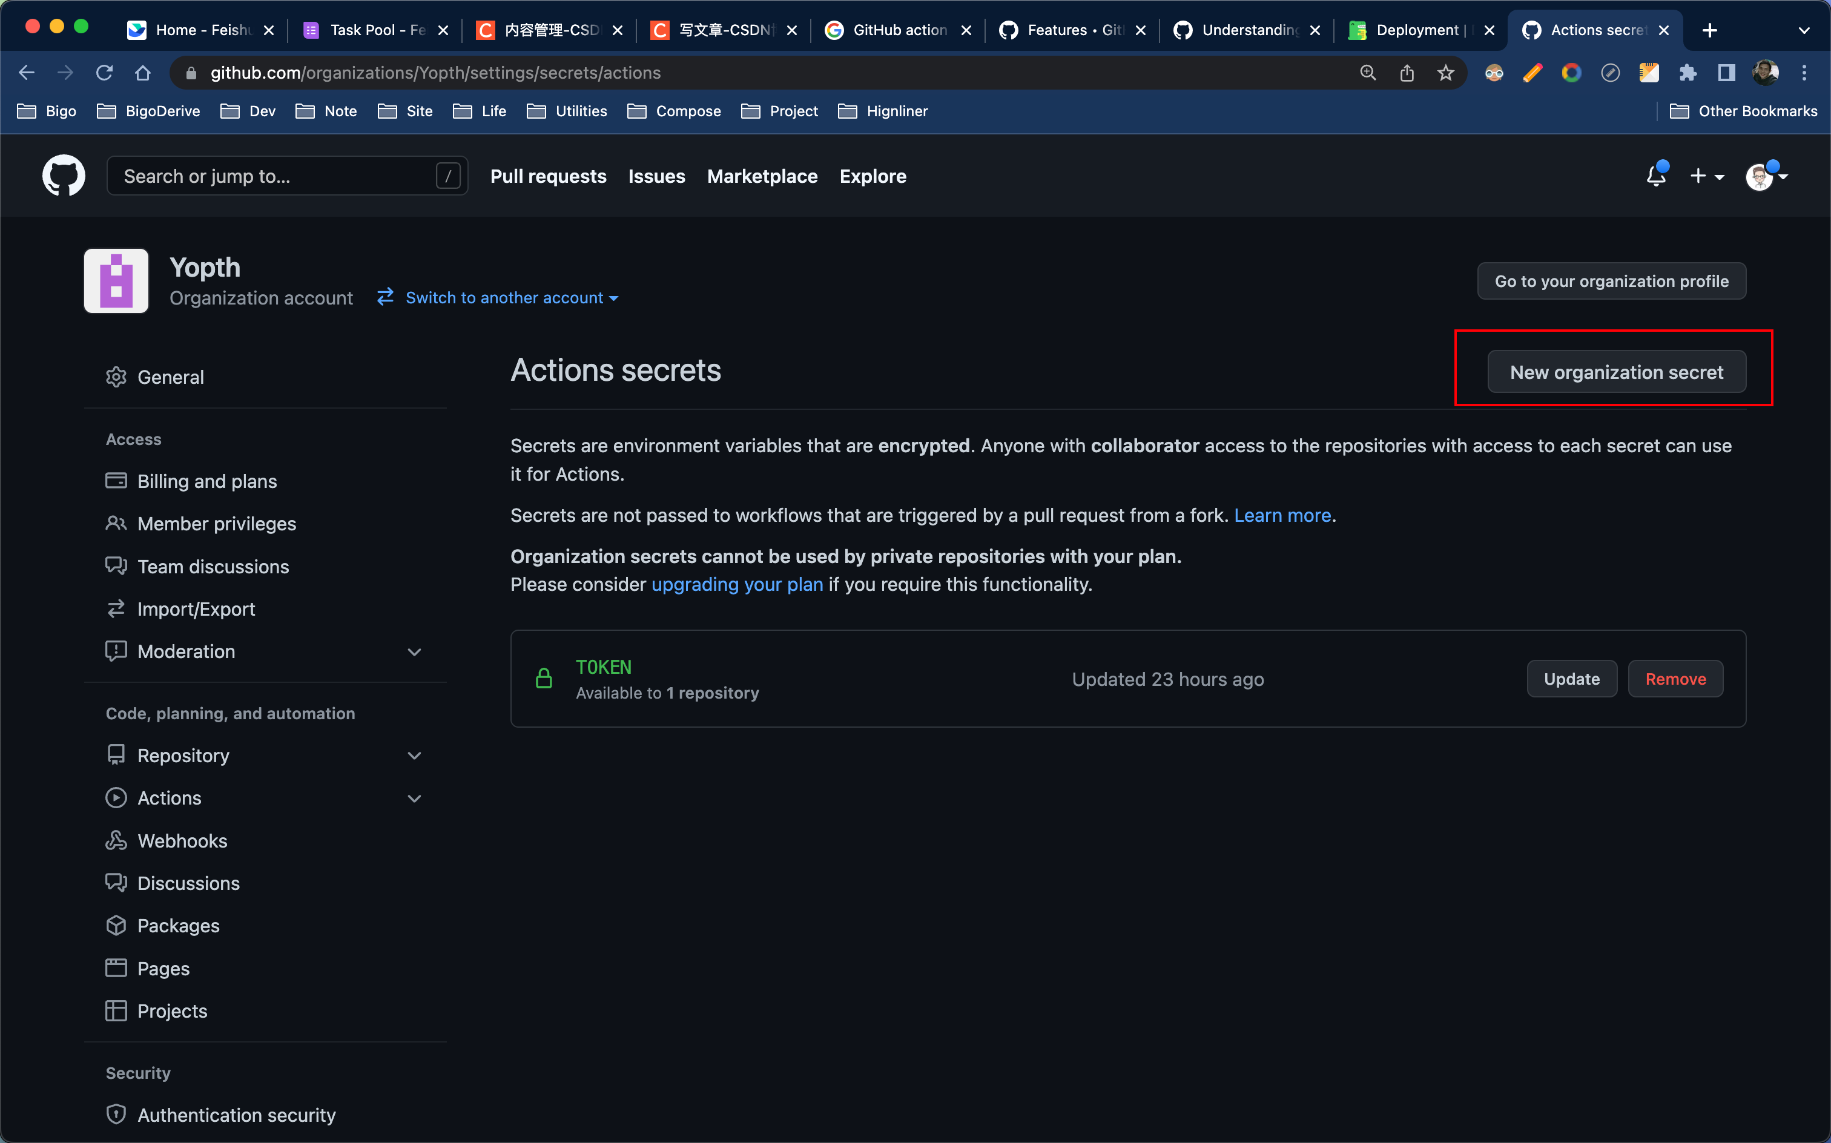Open Explore in the header
Image resolution: width=1831 pixels, height=1143 pixels.
point(873,176)
